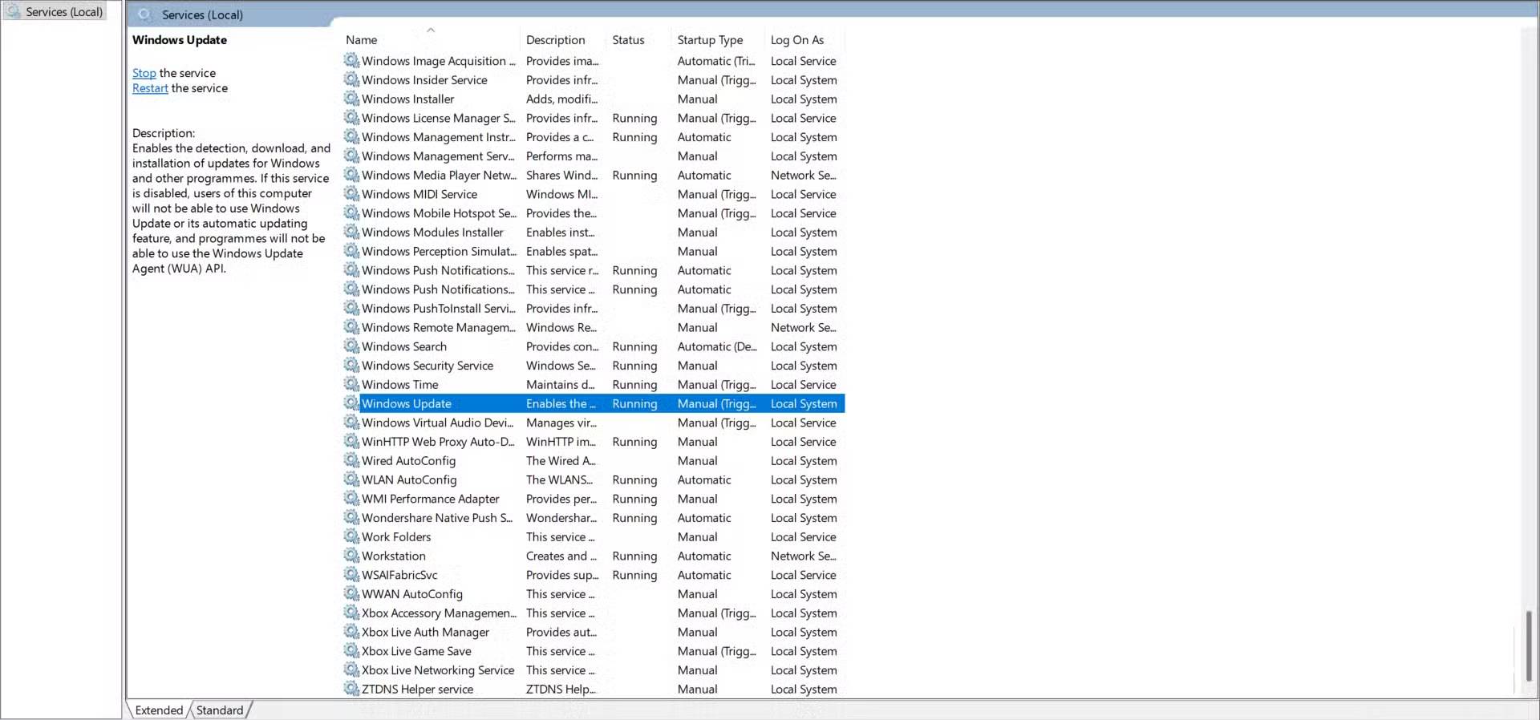Click gear icon beside Windows Remote Managem...
This screenshot has height=720, width=1540.
pyautogui.click(x=351, y=327)
